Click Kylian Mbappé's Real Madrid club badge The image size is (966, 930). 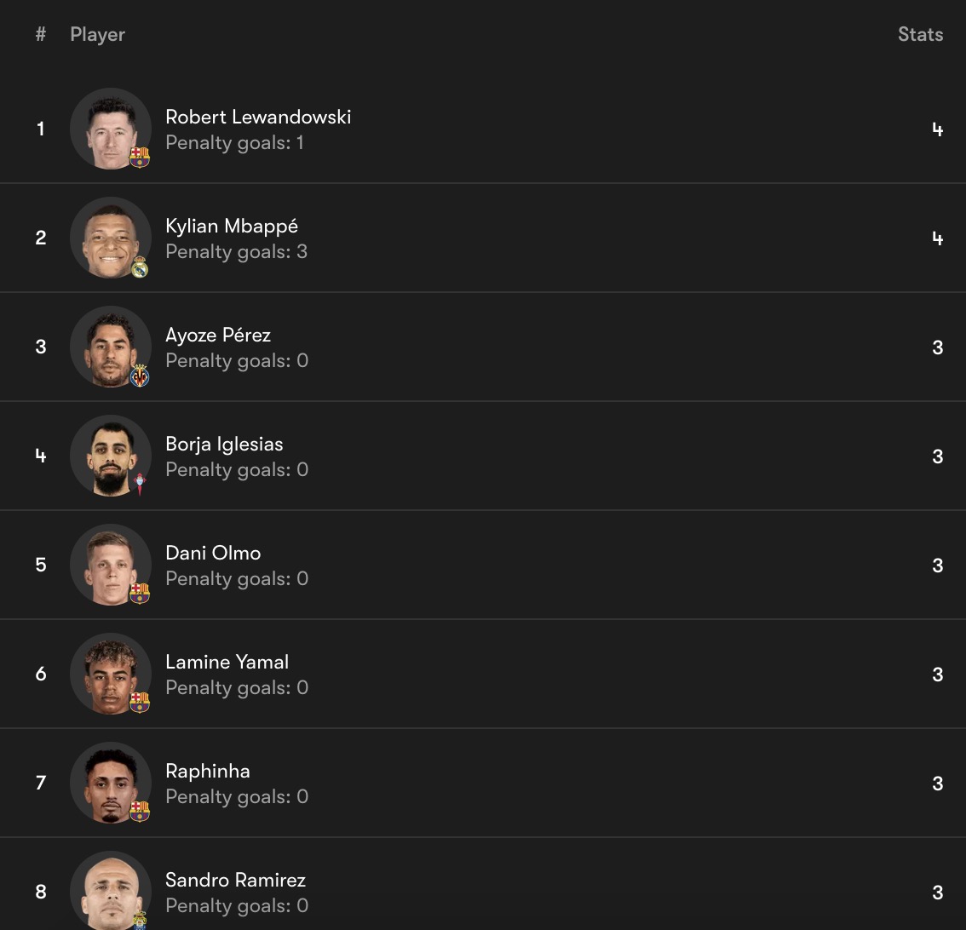point(140,267)
